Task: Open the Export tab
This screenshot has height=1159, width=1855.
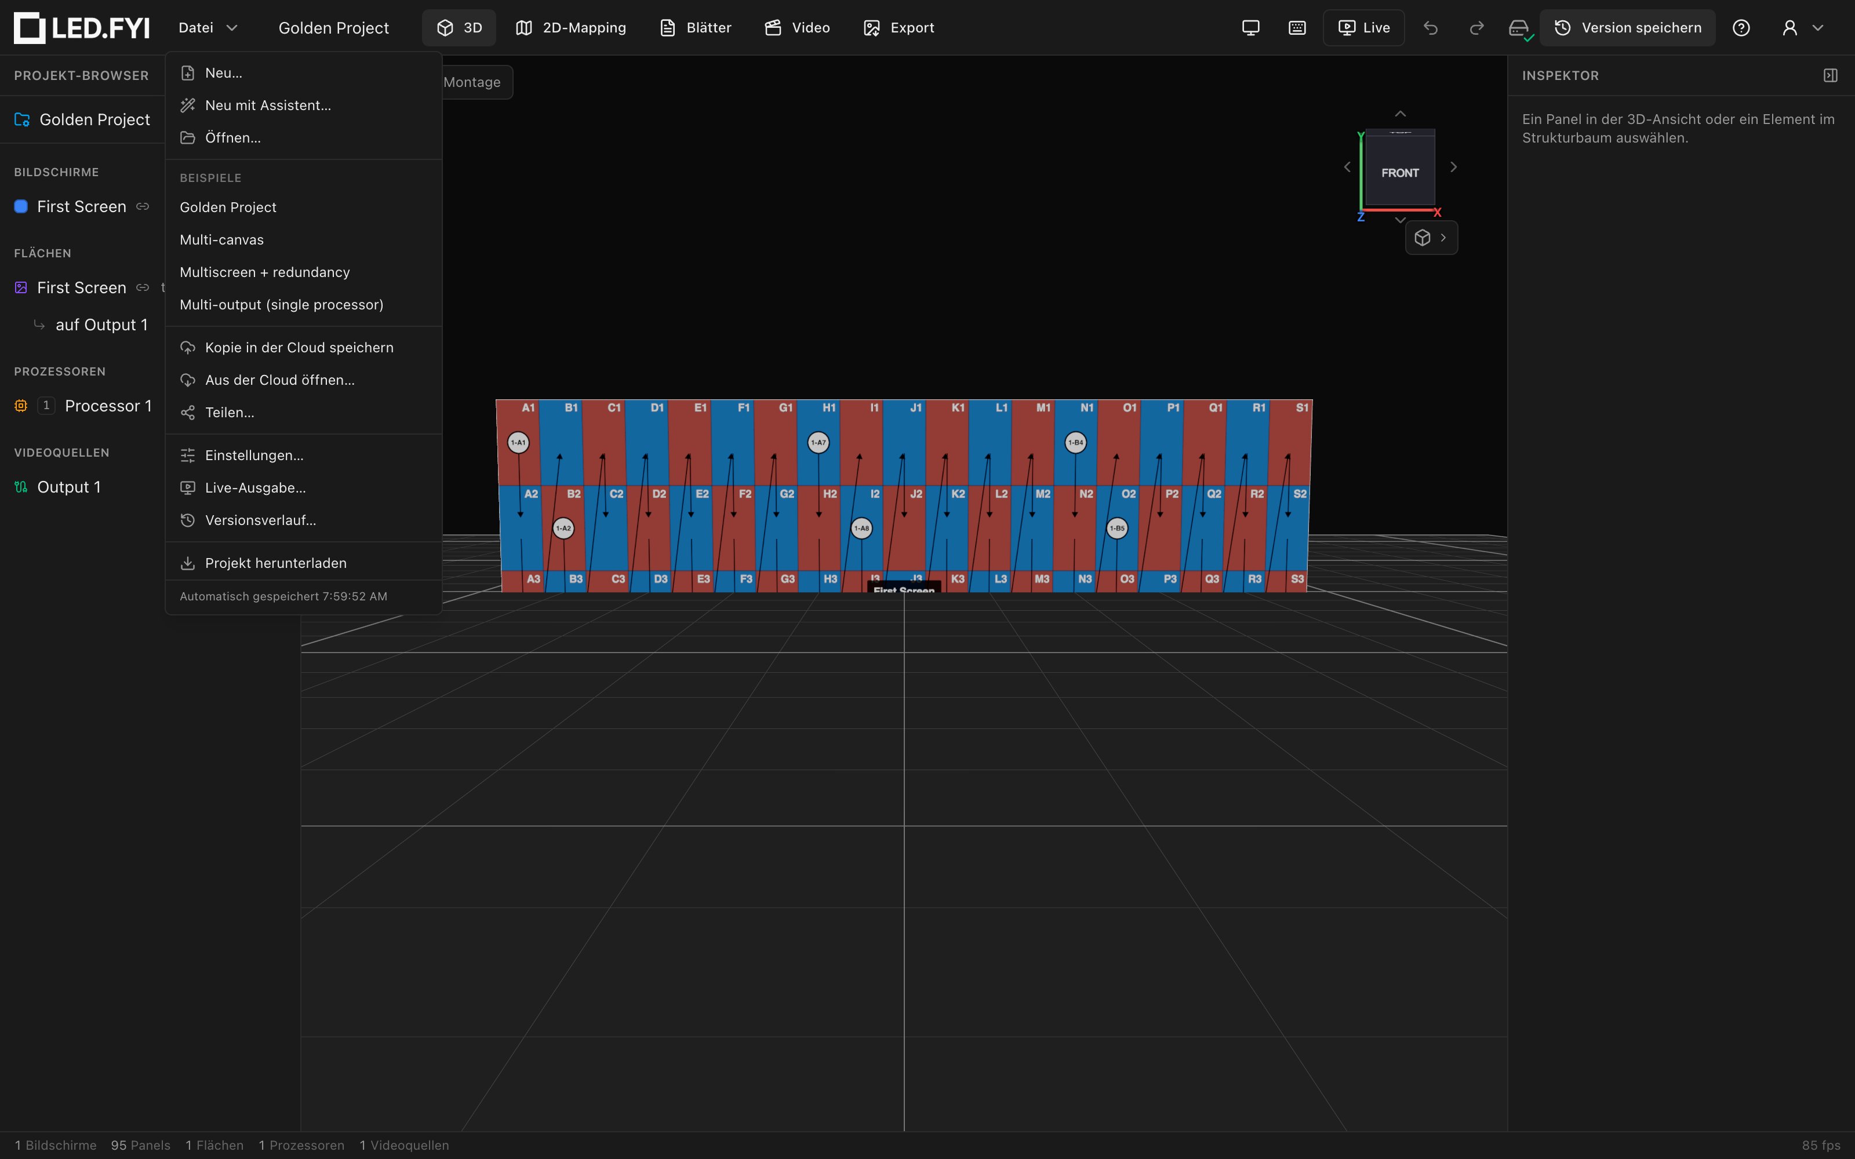Action: click(x=899, y=28)
